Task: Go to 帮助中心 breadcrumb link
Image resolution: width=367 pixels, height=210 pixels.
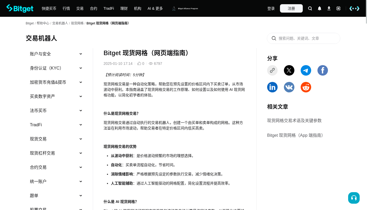Action: 43,23
